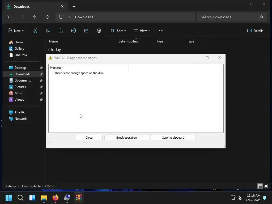Select Gallery in the navigation pane
Screen dimensions: 272x204
click(19, 49)
